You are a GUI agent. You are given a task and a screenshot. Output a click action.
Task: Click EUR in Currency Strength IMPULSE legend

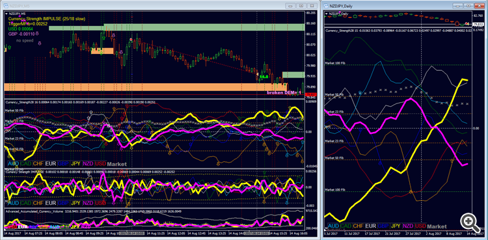click(51, 203)
